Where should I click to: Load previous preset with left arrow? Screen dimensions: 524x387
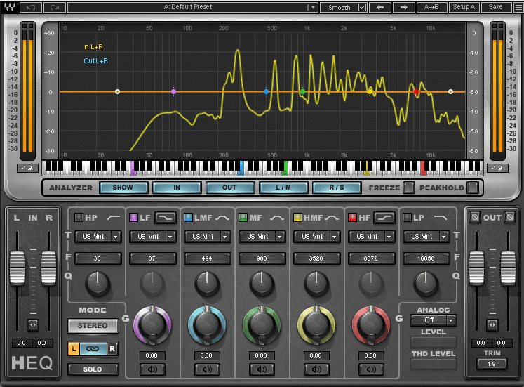(380, 7)
